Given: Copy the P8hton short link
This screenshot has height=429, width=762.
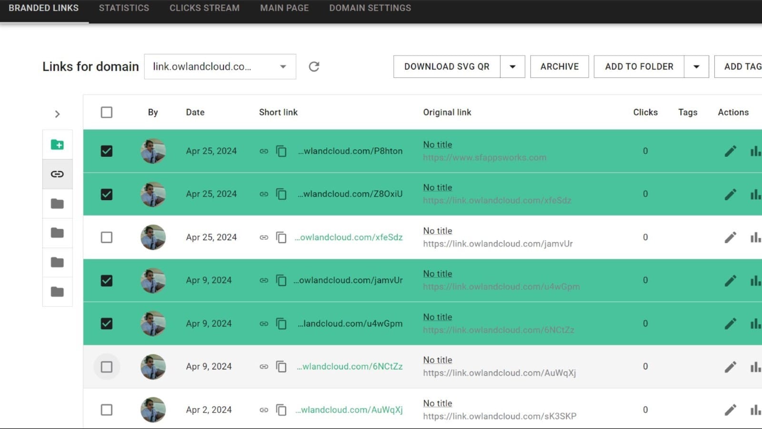Looking at the screenshot, I should (x=281, y=151).
